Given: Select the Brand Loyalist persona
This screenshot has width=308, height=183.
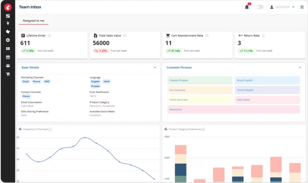Looking at the screenshot, I should (267, 80).
